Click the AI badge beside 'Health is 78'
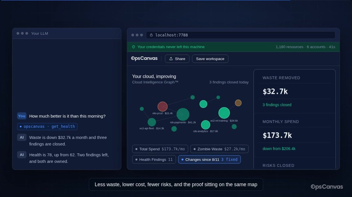352x197 pixels. pyautogui.click(x=22, y=155)
